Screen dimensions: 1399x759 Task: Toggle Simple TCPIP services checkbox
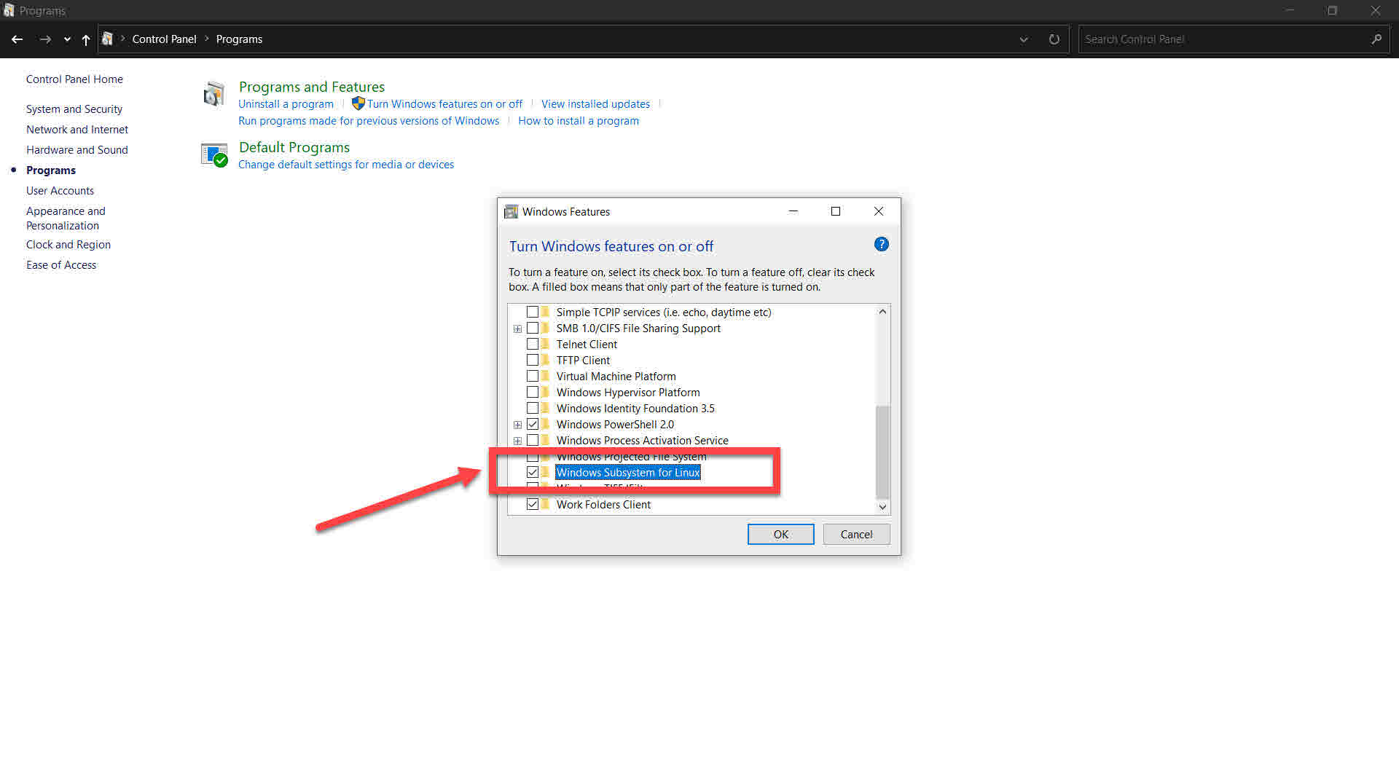[x=533, y=312]
